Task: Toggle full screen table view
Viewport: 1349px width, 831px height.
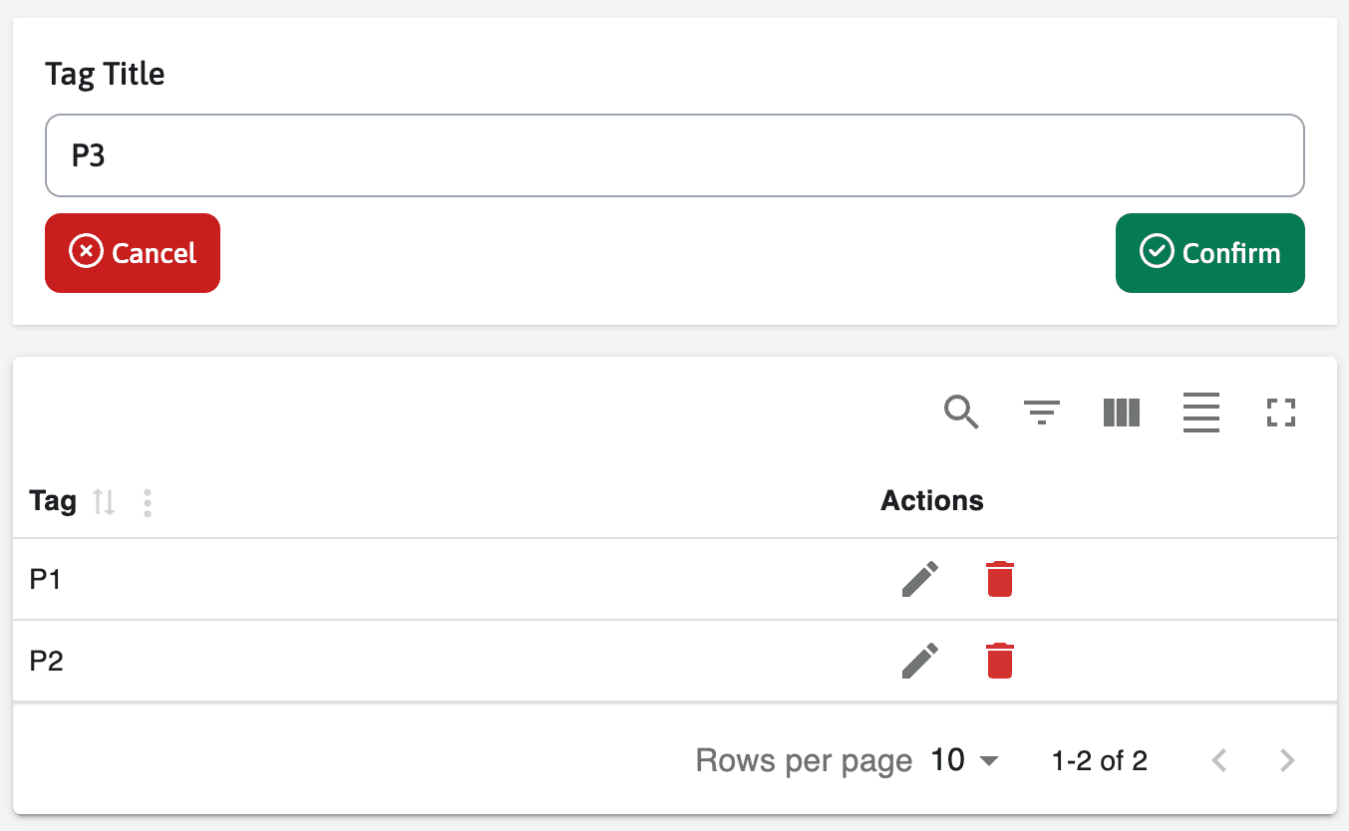Action: [1281, 413]
